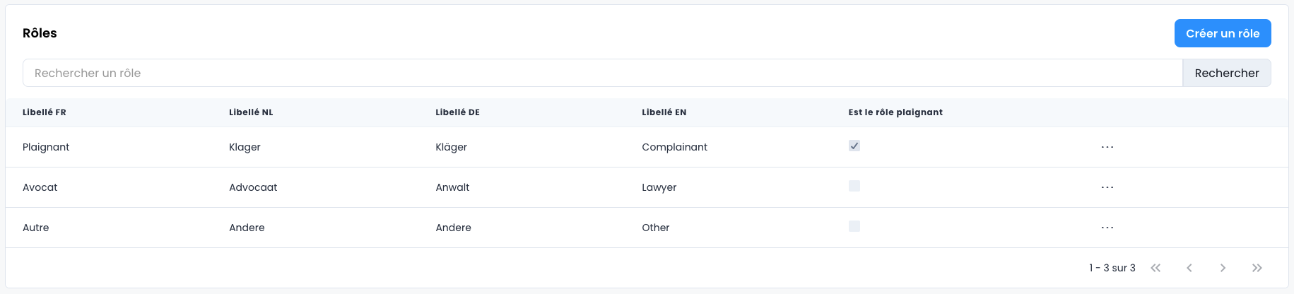Check the complainant-role box for Avocat
This screenshot has height=294, width=1294.
(x=854, y=186)
